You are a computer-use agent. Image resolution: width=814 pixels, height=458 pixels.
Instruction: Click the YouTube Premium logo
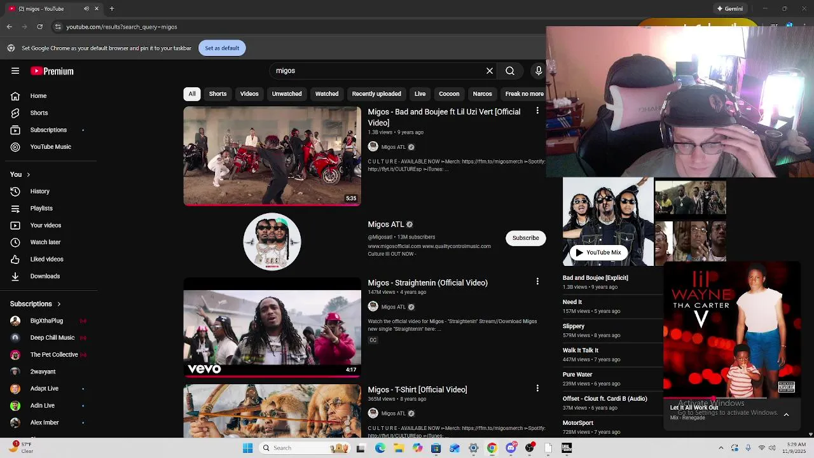[52, 71]
